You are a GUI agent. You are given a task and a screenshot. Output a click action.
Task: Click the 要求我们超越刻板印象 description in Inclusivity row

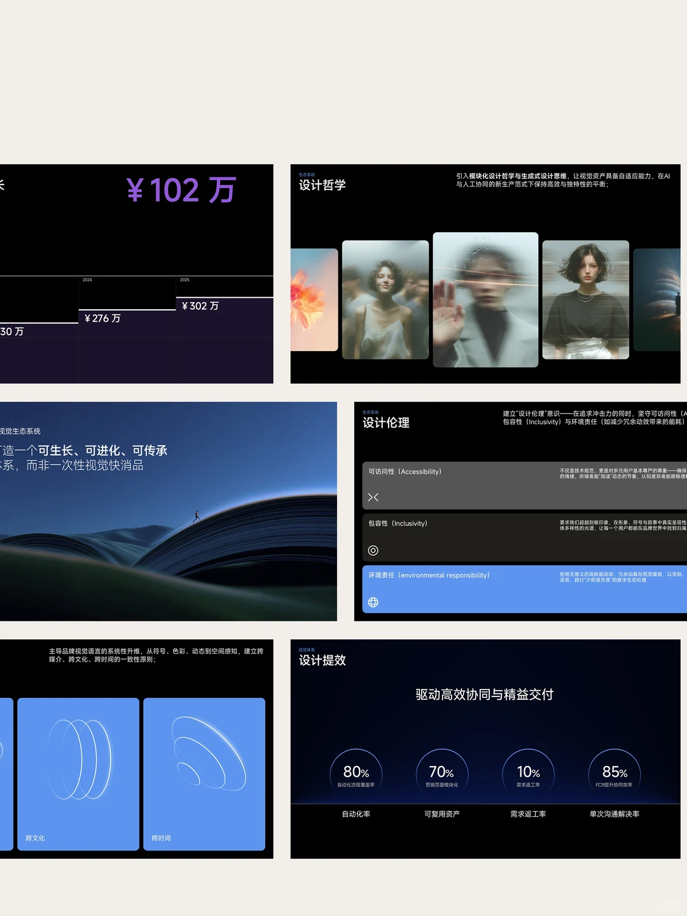pyautogui.click(x=623, y=525)
